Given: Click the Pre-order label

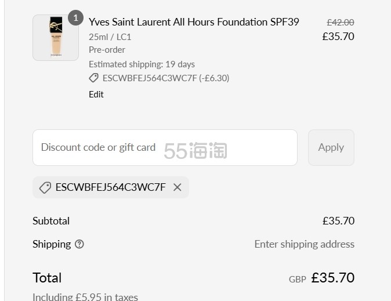Looking at the screenshot, I should coord(107,50).
